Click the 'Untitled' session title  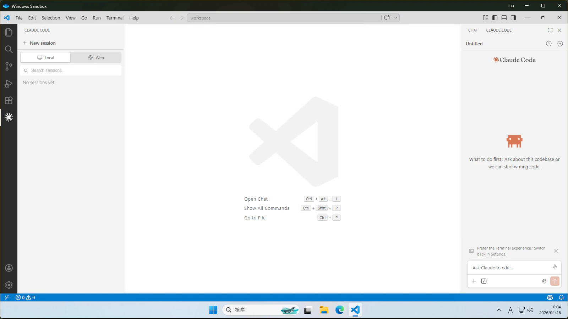click(474, 44)
